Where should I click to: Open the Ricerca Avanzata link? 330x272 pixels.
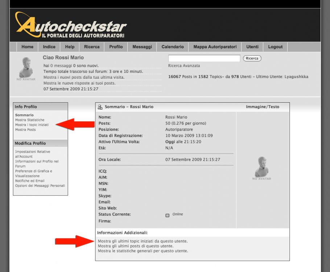[184, 66]
